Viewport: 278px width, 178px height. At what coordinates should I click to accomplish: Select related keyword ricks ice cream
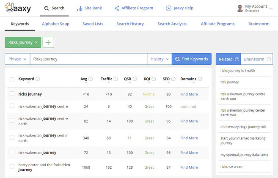[x=232, y=167]
